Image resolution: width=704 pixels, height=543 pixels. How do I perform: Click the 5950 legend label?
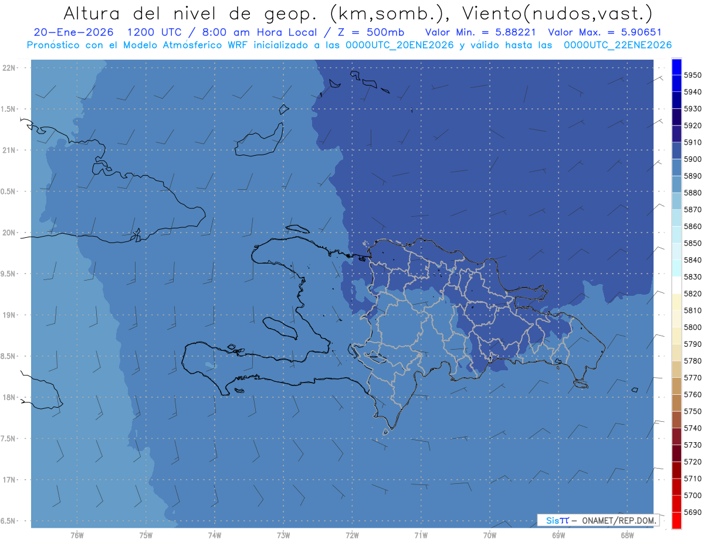click(x=692, y=75)
